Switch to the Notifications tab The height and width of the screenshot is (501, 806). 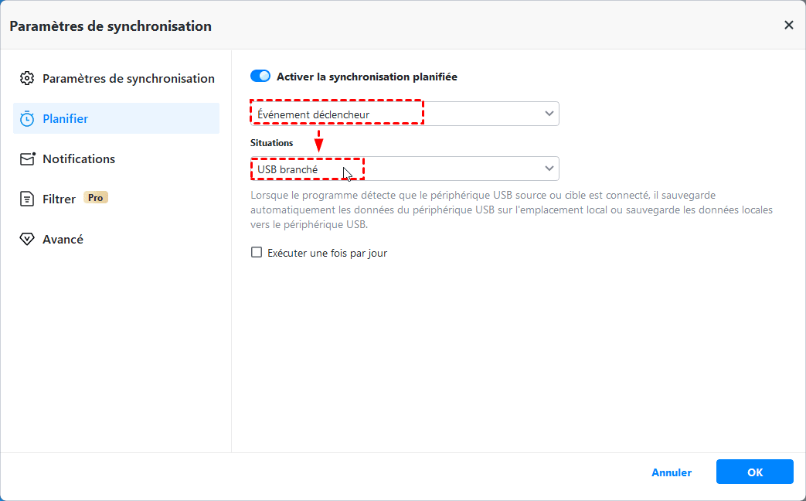78,158
